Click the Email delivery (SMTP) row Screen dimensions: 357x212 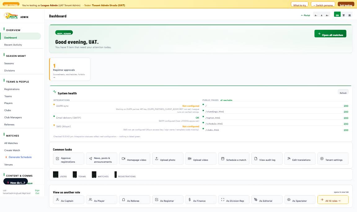point(126,119)
